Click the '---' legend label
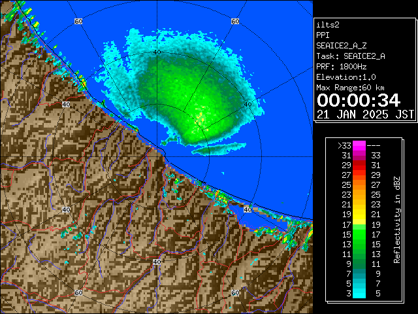Viewport: 418px width, 314px height. click(374, 146)
